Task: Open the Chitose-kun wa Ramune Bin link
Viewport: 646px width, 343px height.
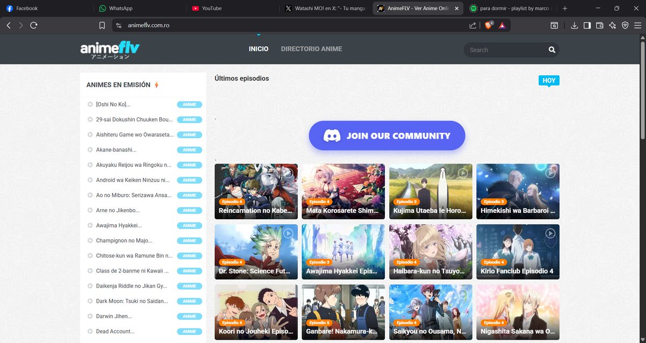Action: click(134, 255)
